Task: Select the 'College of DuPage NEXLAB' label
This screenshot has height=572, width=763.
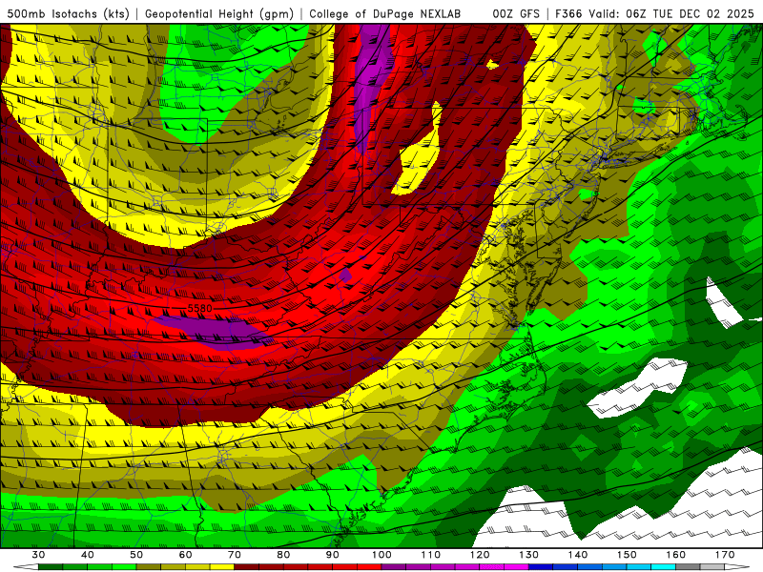Action: [385, 14]
